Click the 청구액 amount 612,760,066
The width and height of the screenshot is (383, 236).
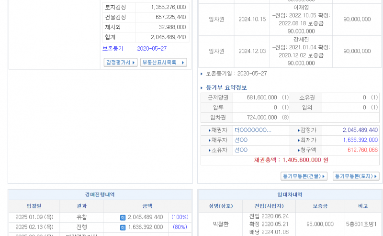pyautogui.click(x=362, y=150)
